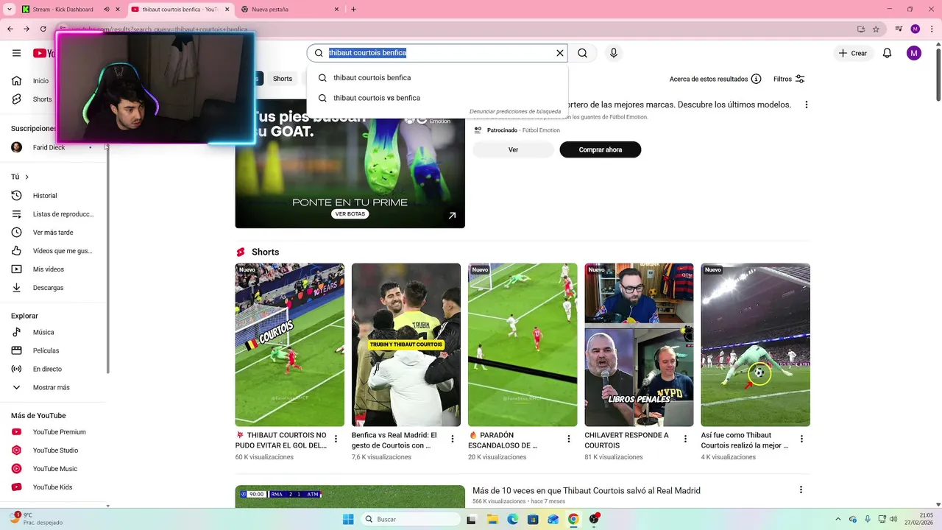Click 'VER BOTAS' on the ad banner
Viewport: 942px width, 530px height.
click(350, 214)
